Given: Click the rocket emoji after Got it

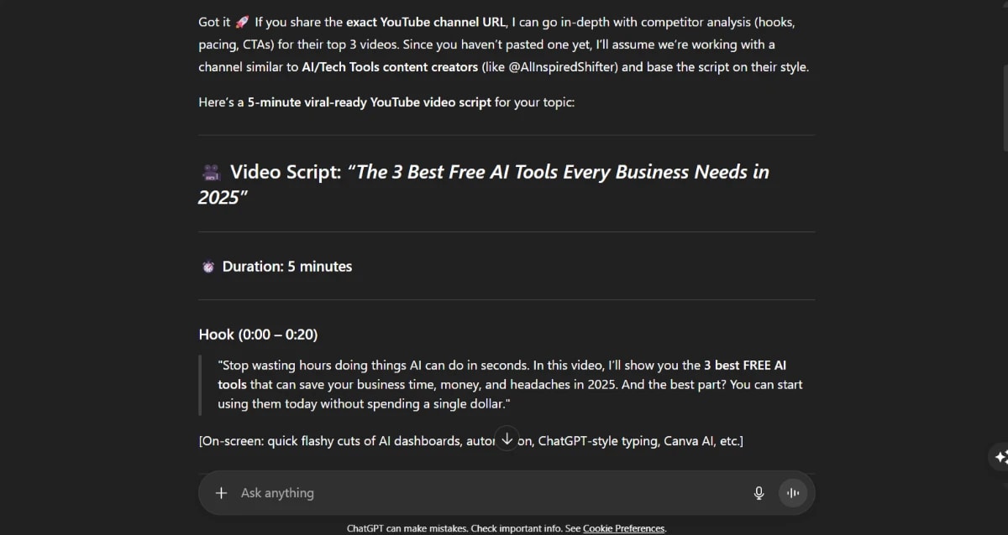Looking at the screenshot, I should (239, 21).
